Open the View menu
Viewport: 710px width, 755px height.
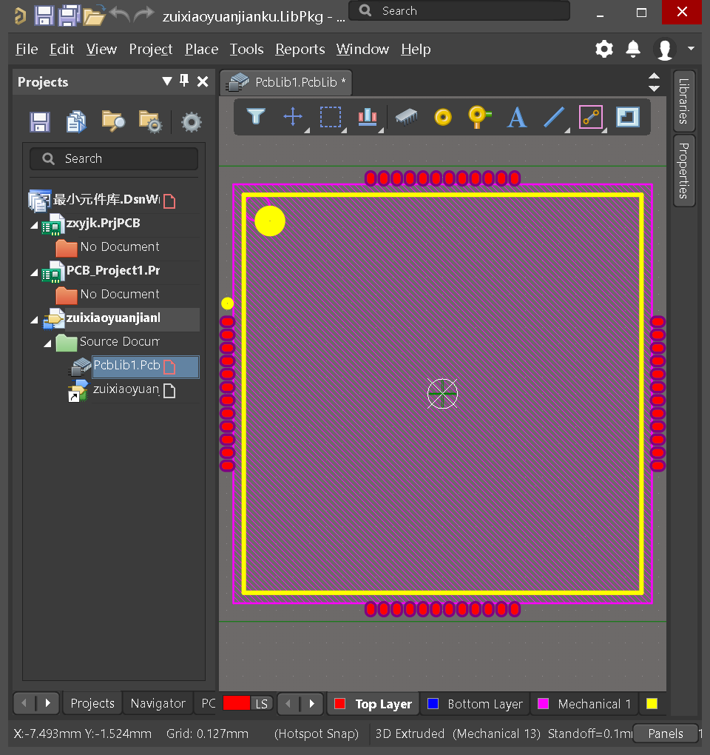[x=101, y=49]
